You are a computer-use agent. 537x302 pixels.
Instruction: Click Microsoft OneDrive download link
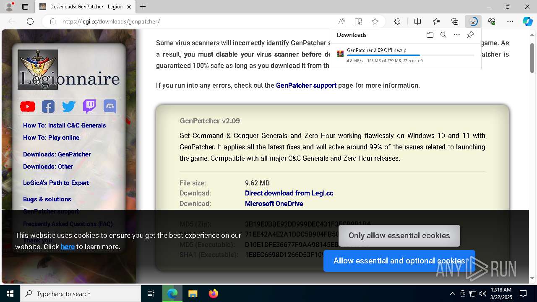[x=274, y=204]
